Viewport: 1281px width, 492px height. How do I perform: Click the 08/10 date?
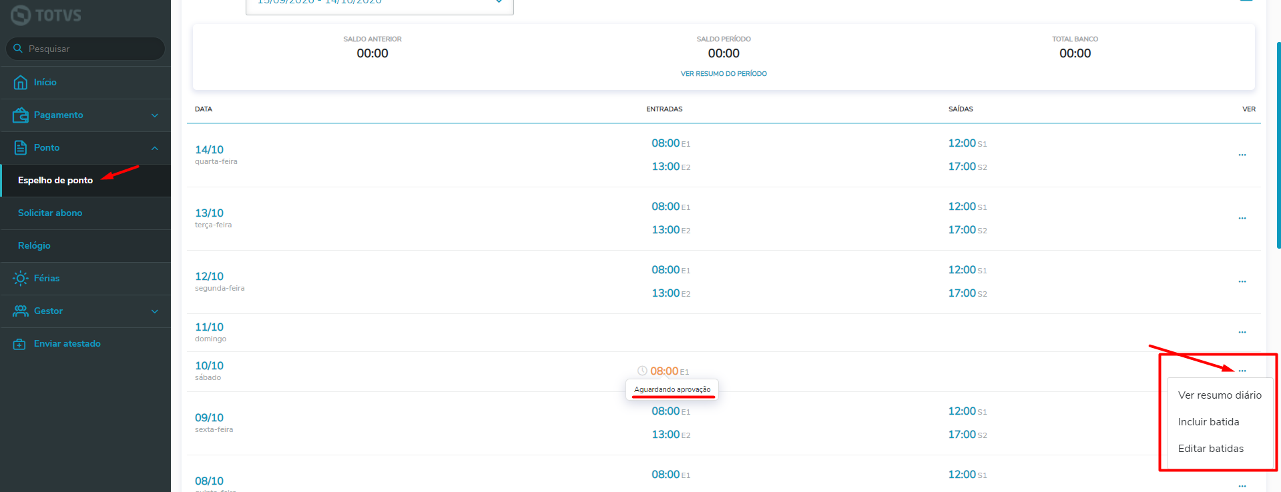pos(209,481)
